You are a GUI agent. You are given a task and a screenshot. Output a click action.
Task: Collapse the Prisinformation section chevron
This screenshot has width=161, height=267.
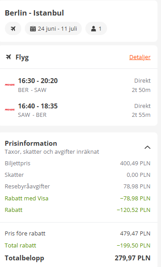click(x=147, y=147)
